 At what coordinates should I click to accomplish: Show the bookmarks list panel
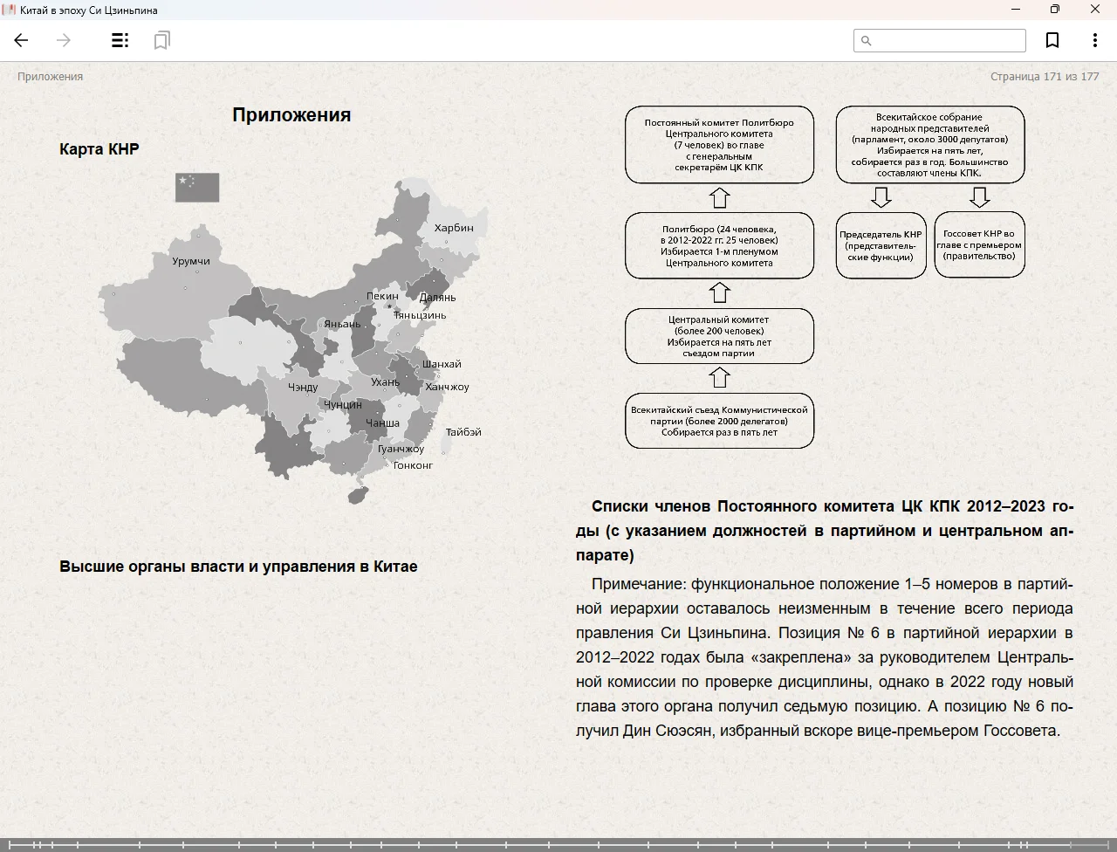click(x=161, y=40)
